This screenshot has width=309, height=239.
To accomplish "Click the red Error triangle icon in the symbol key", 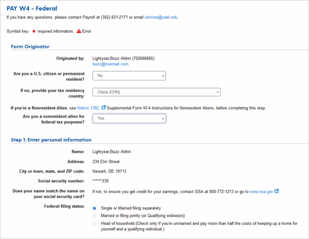I will click(x=79, y=31).
